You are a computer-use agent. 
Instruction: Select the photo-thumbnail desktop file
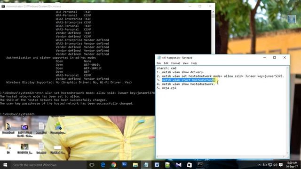click(x=24, y=149)
